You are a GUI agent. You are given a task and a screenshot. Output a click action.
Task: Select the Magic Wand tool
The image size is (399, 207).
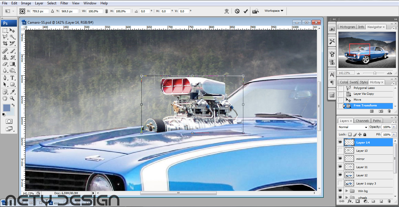point(12,37)
